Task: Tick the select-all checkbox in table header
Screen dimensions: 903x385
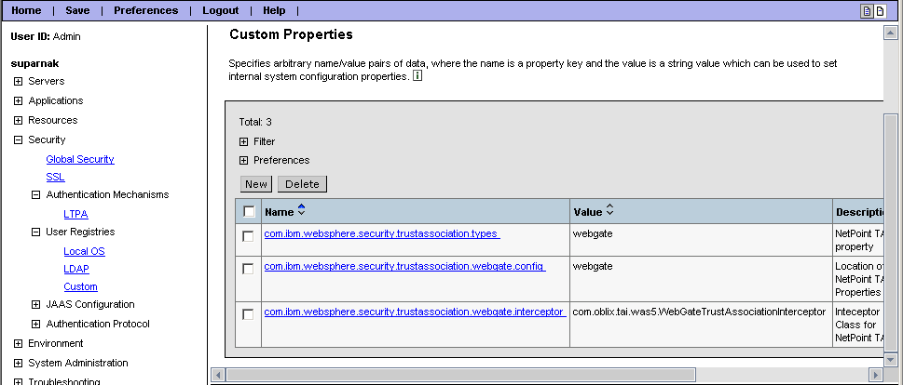Action: click(249, 212)
